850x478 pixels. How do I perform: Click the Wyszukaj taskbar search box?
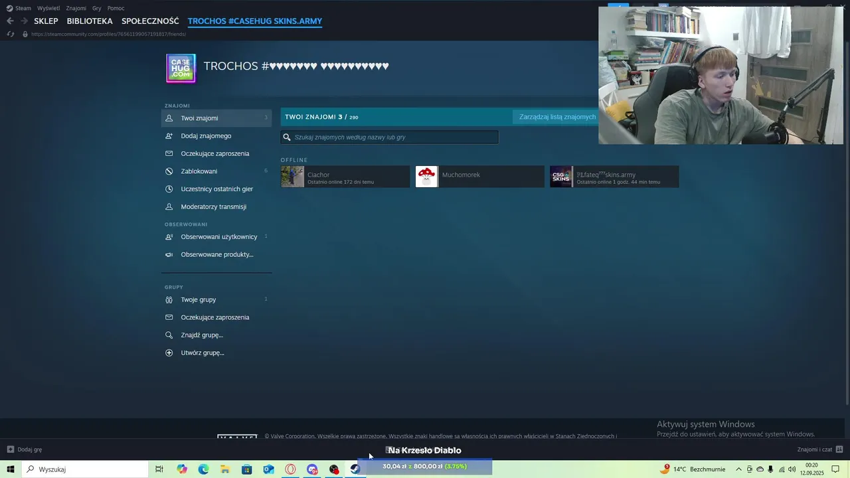[x=84, y=469]
